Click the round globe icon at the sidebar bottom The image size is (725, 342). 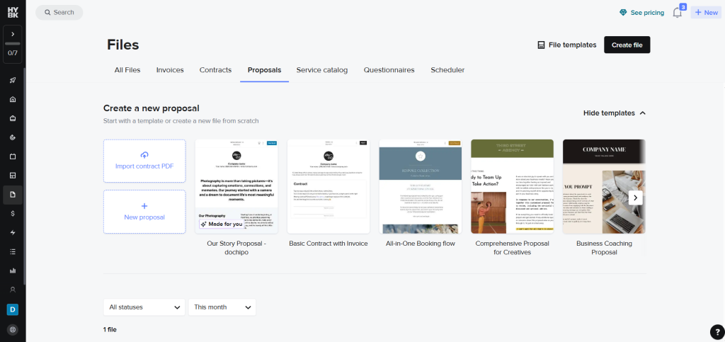(13, 329)
